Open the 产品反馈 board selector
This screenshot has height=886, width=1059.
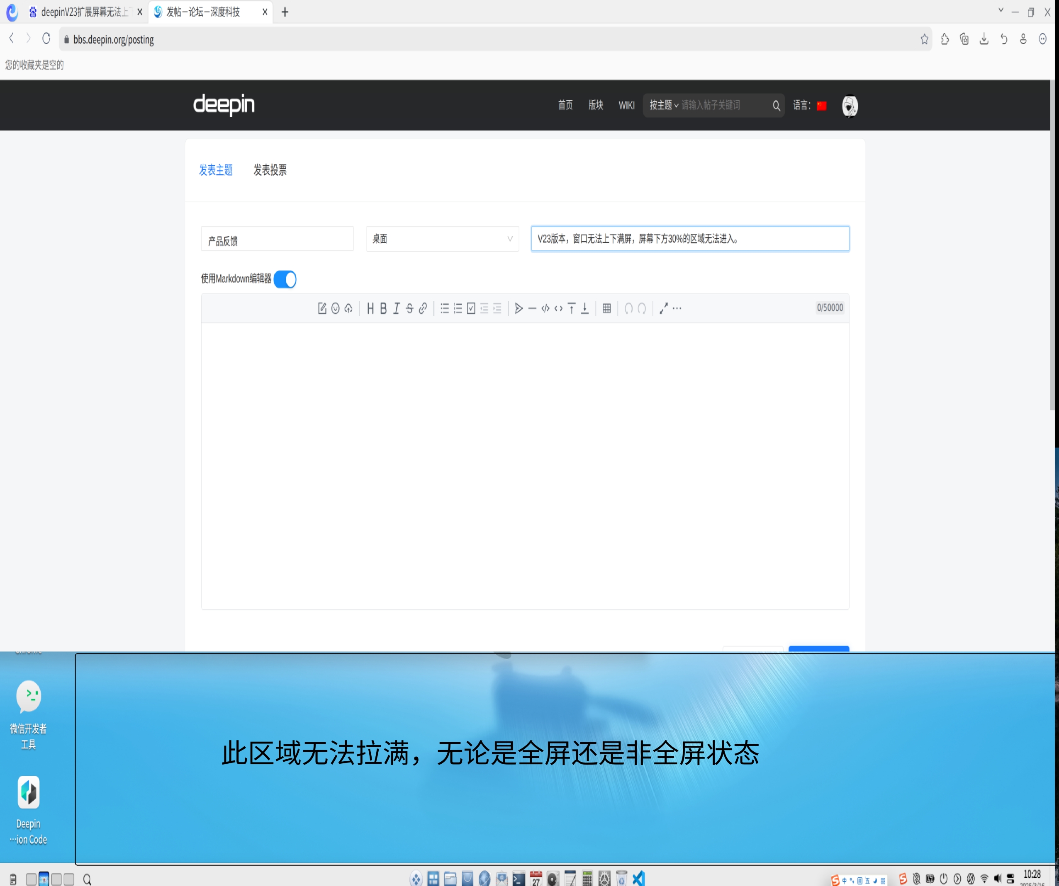click(x=278, y=239)
